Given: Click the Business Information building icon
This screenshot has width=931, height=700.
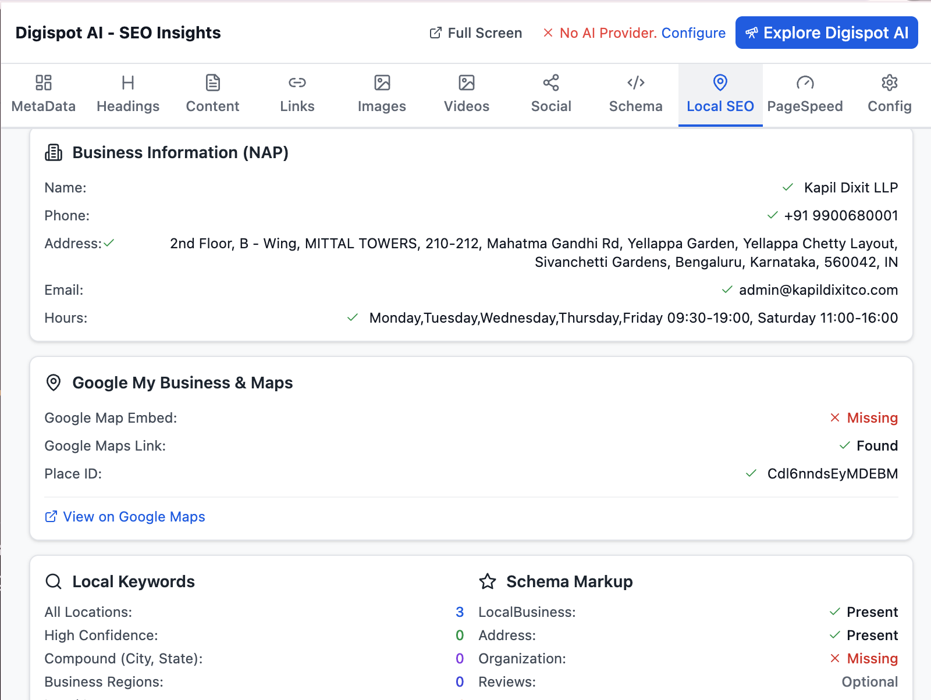Looking at the screenshot, I should pyautogui.click(x=53, y=152).
